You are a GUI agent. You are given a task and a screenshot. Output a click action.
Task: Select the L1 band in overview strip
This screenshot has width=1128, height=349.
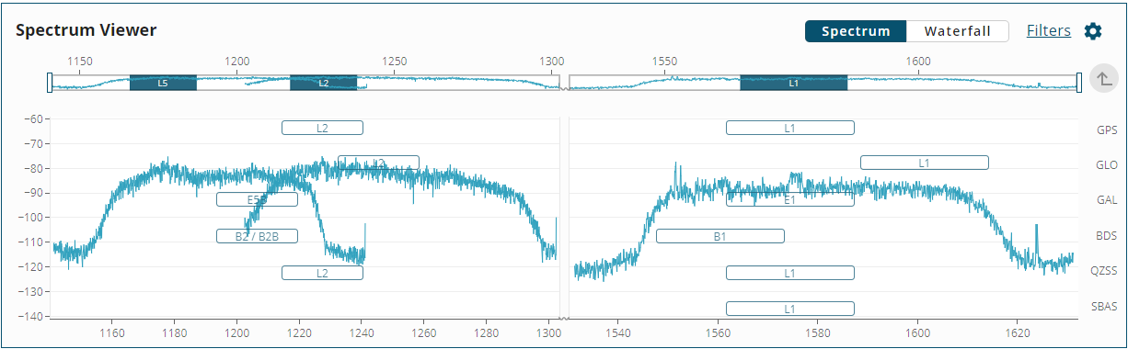point(793,83)
